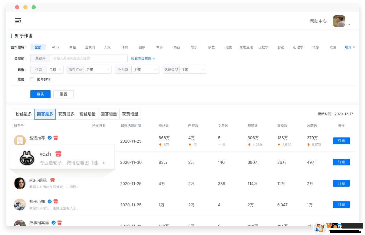
Task: Click the keyword search input field
Action: coord(88,58)
